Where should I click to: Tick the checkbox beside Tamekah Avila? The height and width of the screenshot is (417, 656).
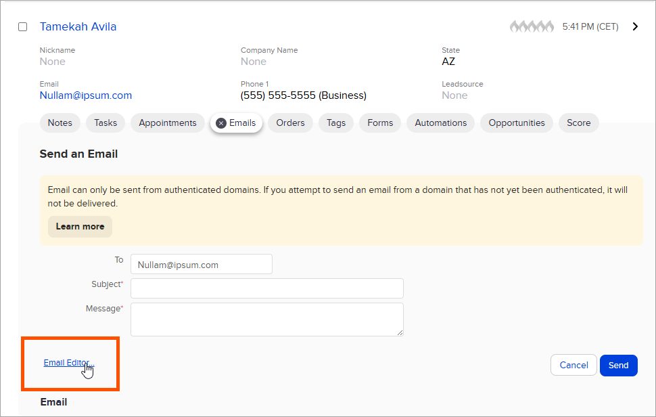pos(23,27)
